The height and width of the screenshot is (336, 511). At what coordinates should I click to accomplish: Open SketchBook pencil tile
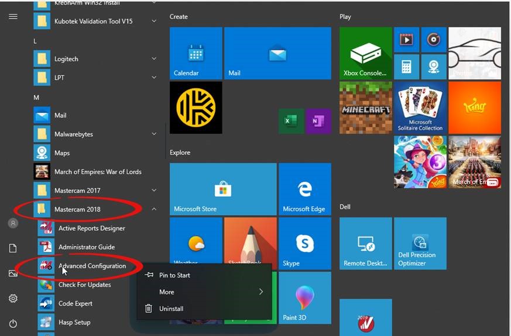click(251, 241)
